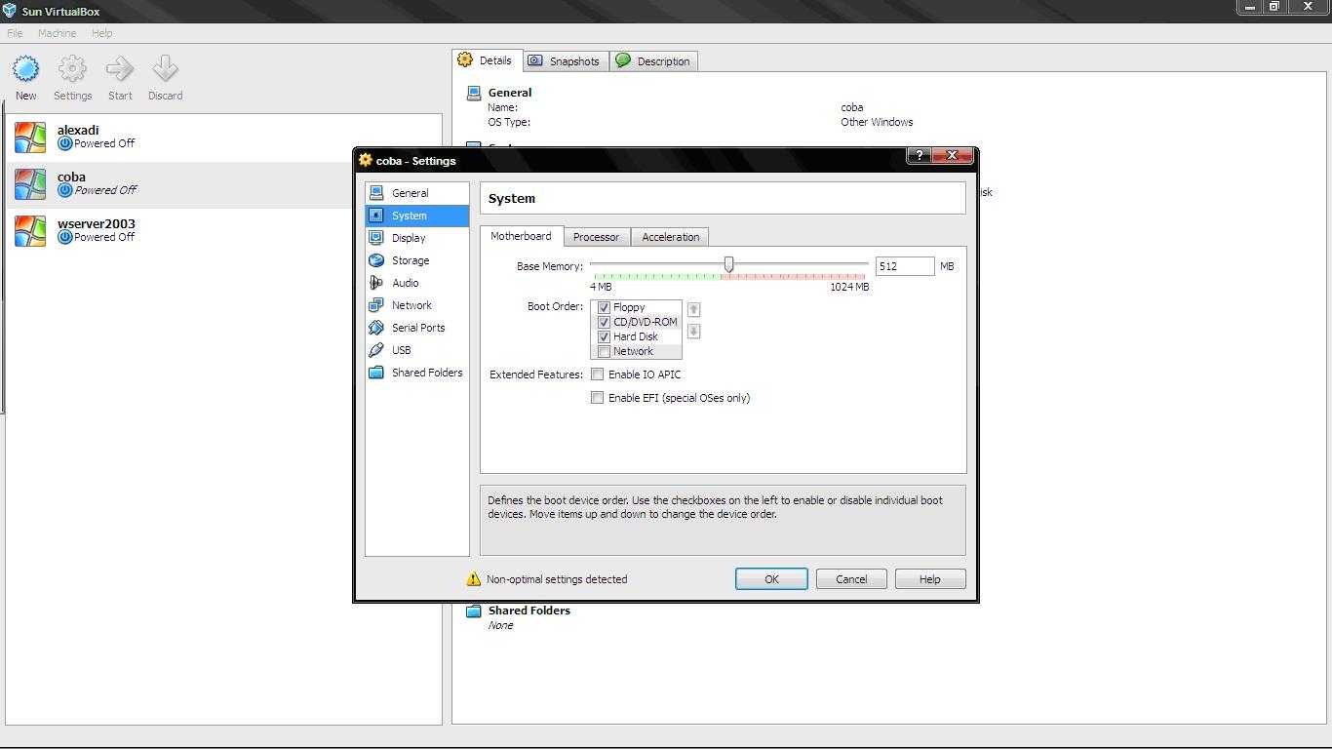Open the File menu

[x=15, y=33]
